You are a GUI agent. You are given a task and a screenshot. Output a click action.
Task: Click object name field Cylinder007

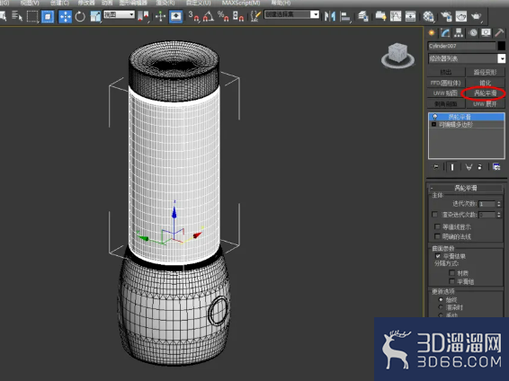tap(461, 46)
